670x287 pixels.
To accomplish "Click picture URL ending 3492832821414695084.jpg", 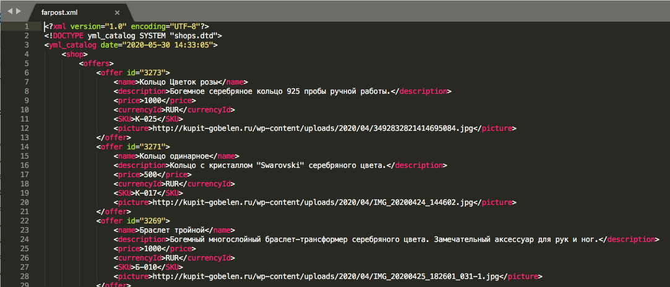I will pos(313,129).
